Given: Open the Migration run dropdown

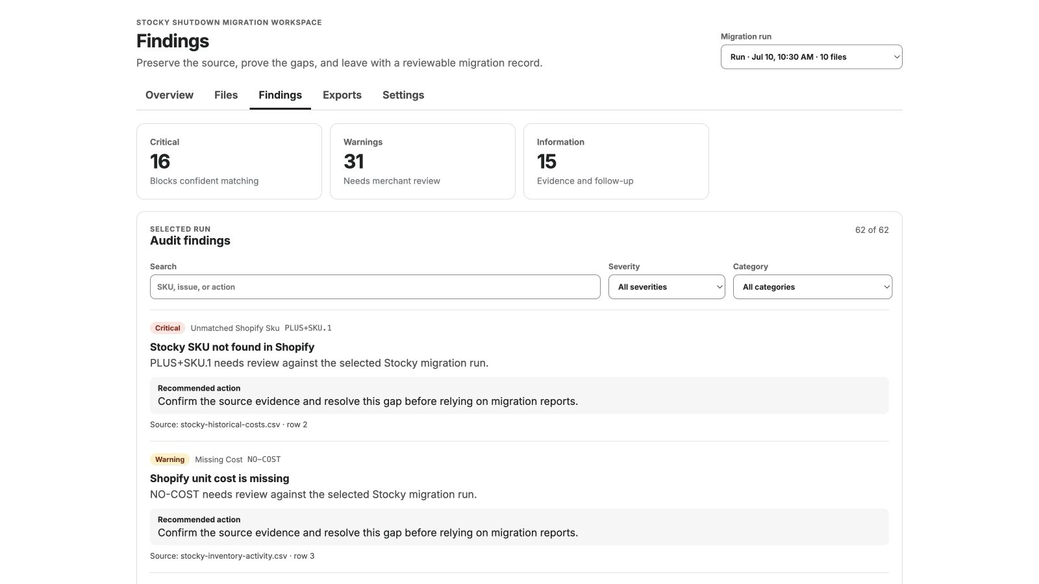Looking at the screenshot, I should pos(811,56).
